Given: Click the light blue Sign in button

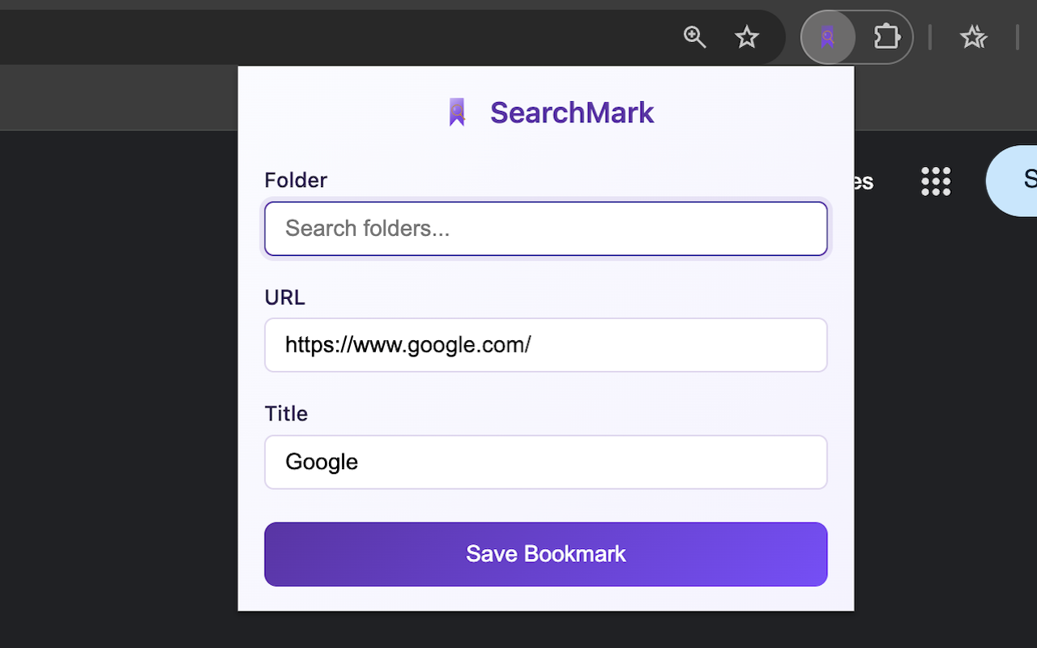Looking at the screenshot, I should (1011, 181).
